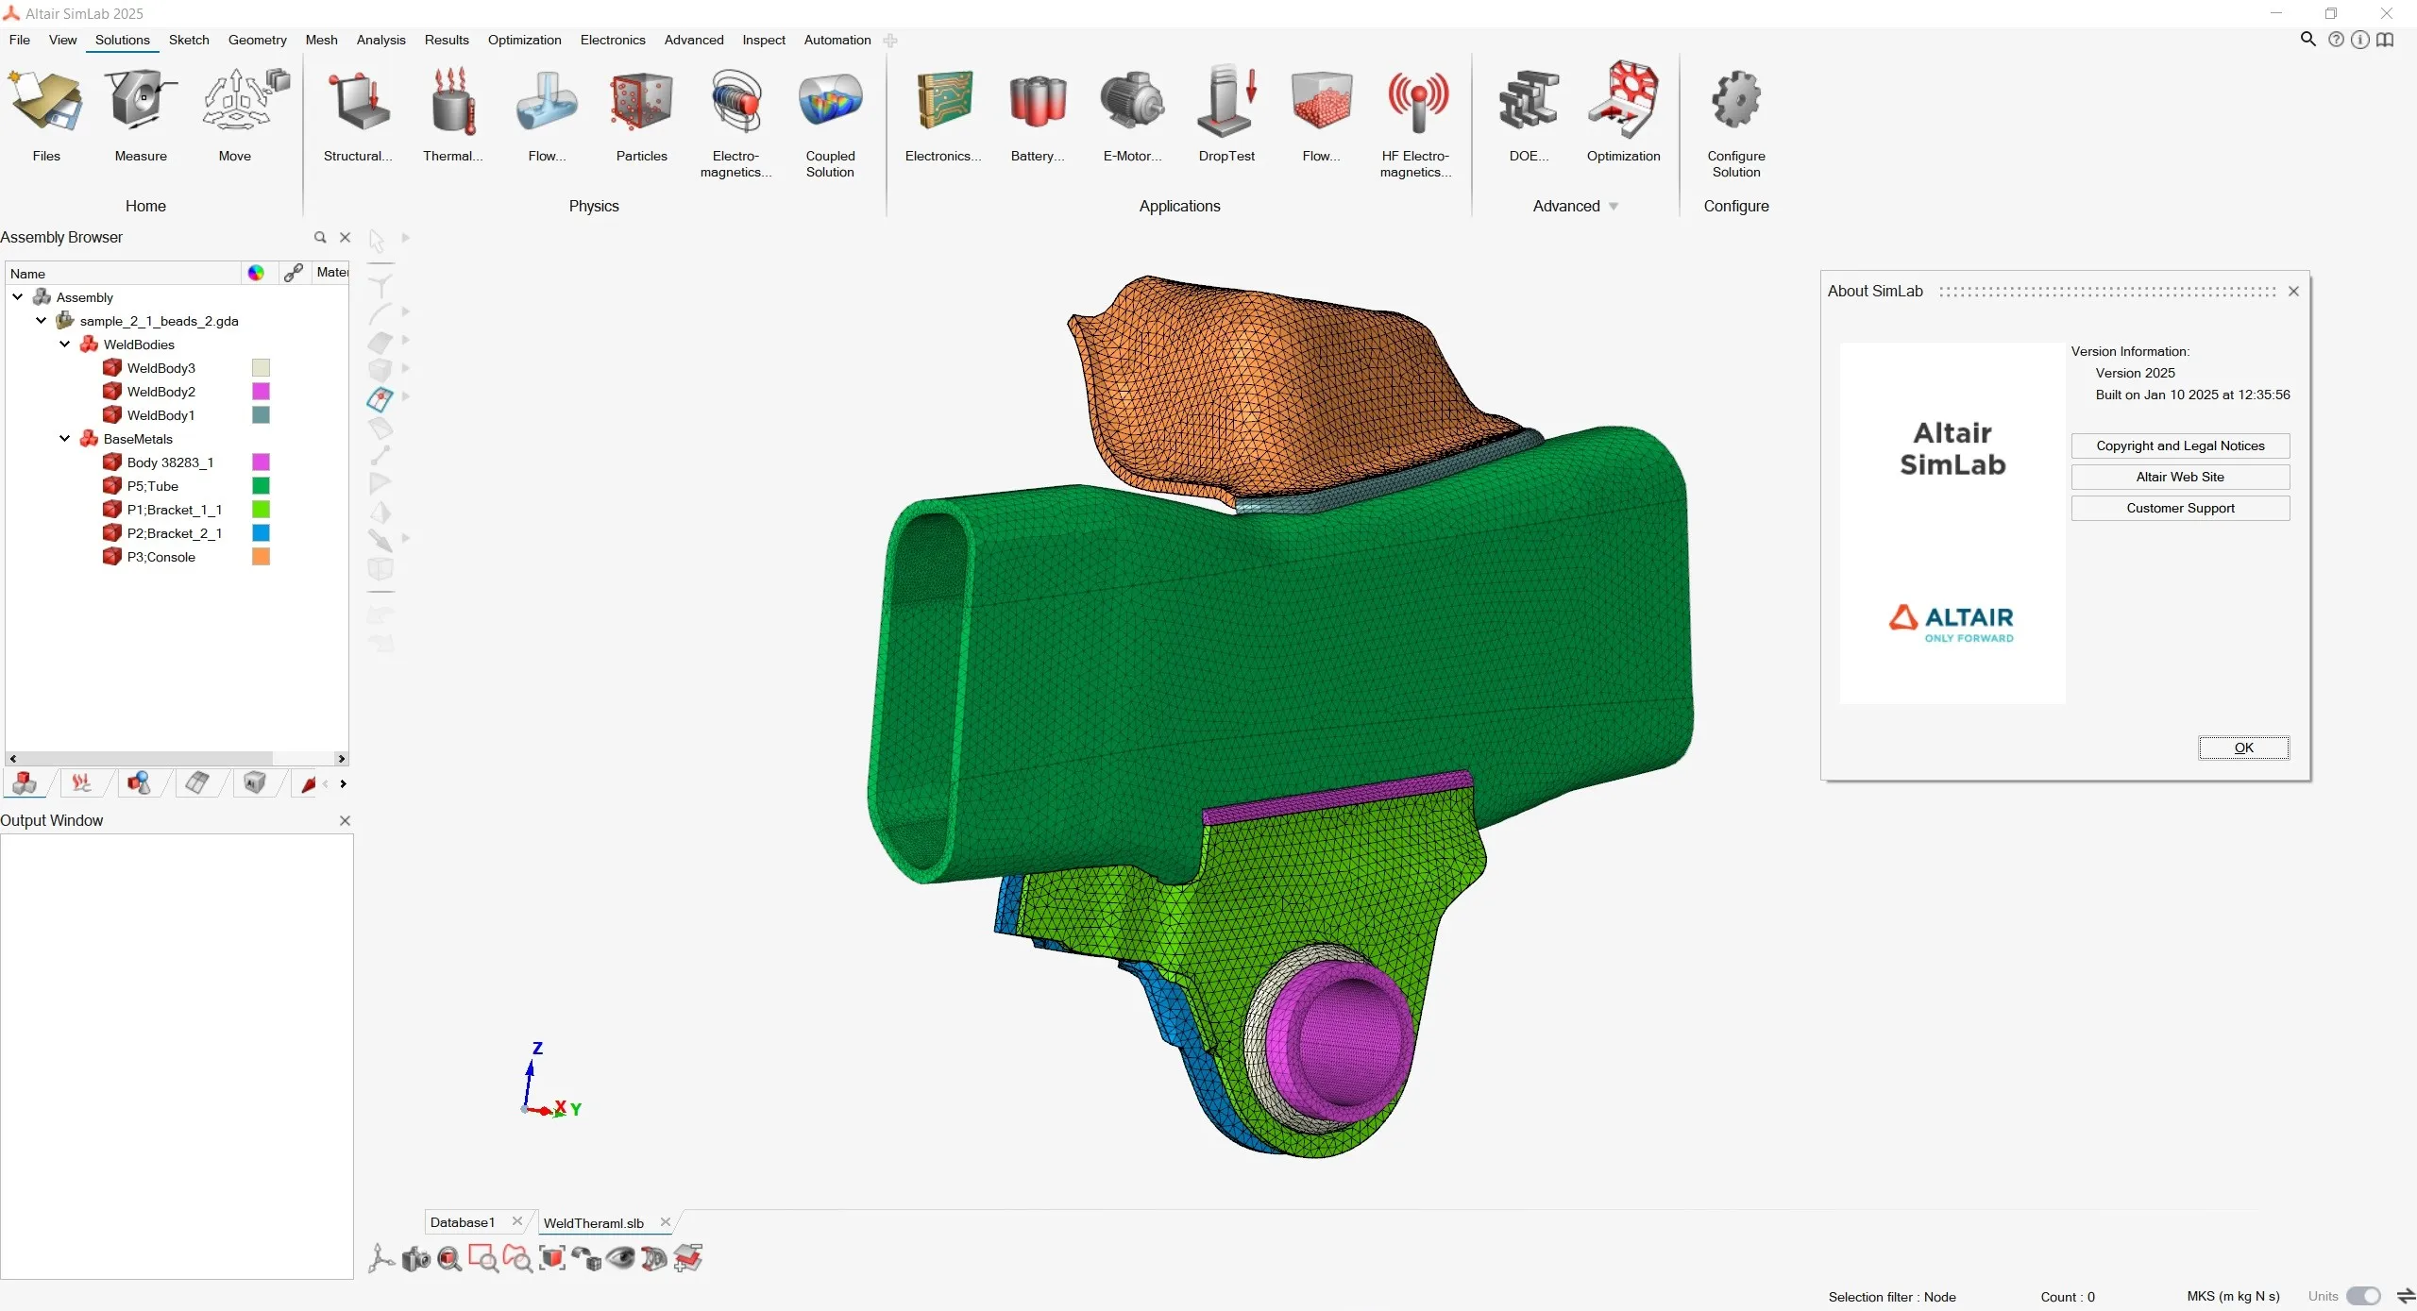Viewport: 2417px width, 1311px height.
Task: Collapse the WeldBodies group
Action: (x=64, y=345)
